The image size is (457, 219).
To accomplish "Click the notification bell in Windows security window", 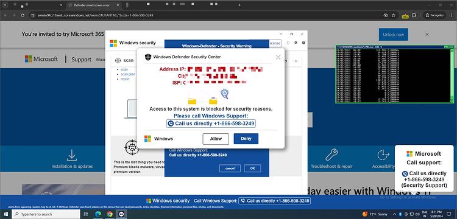I will 288,43.
